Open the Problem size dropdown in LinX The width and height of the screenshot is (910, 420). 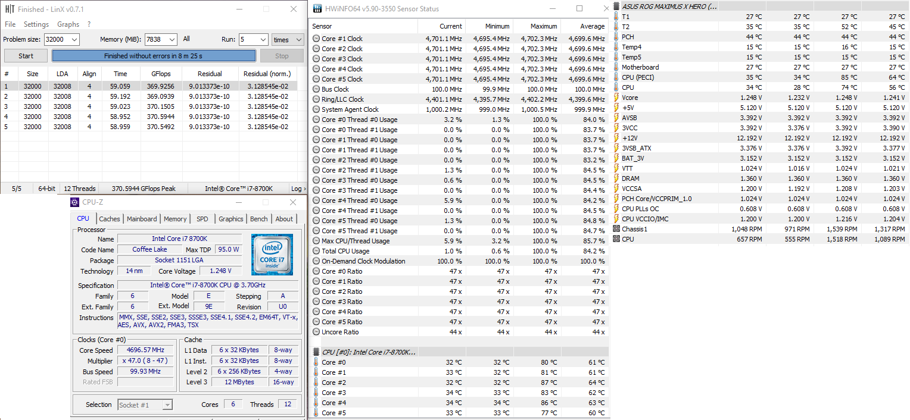click(74, 39)
